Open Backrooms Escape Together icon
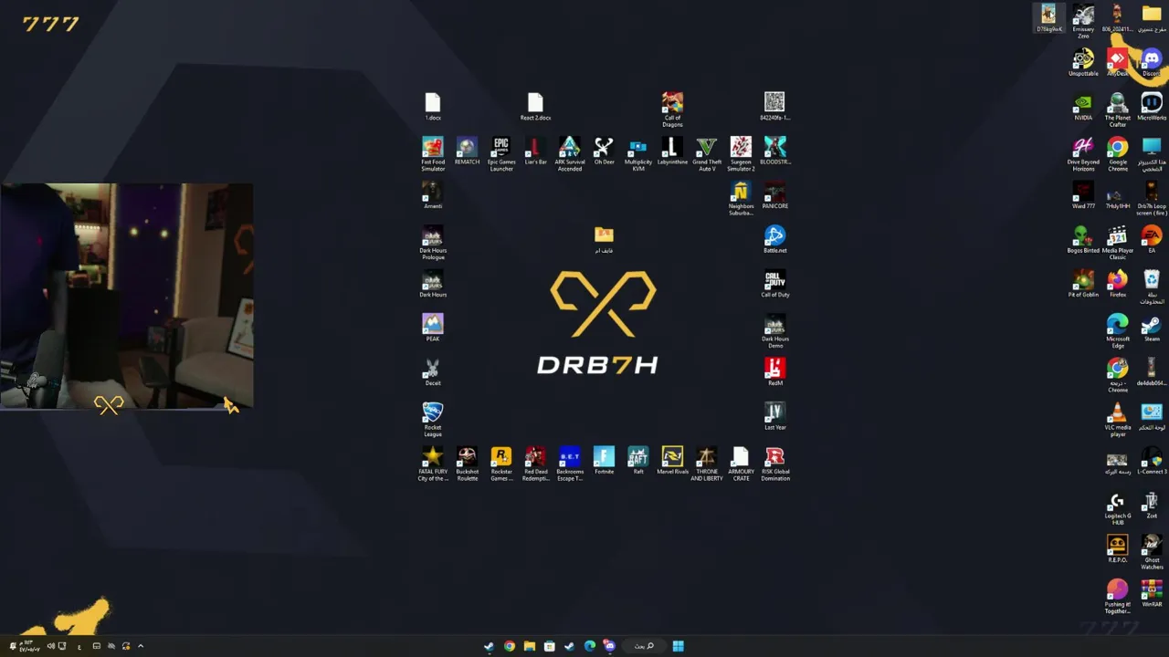The width and height of the screenshot is (1169, 657). pyautogui.click(x=570, y=464)
